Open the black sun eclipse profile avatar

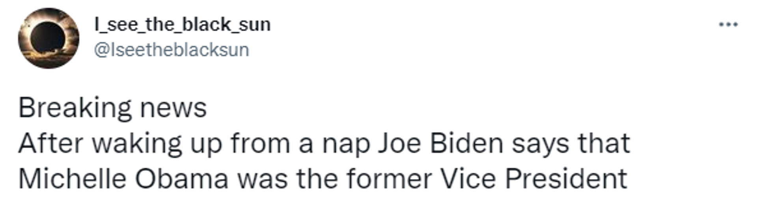pos(48,38)
